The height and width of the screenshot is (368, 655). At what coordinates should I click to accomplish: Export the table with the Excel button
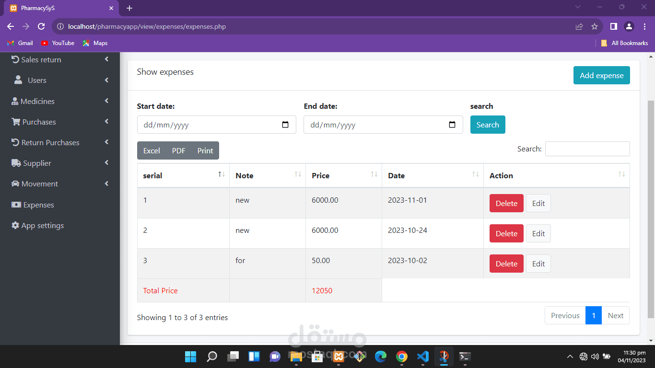152,150
